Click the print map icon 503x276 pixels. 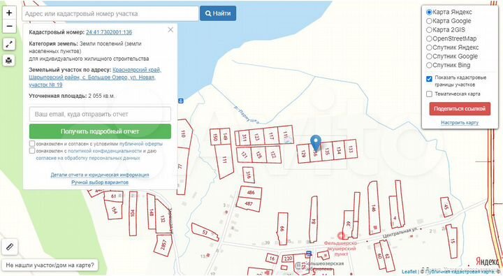tap(9, 60)
